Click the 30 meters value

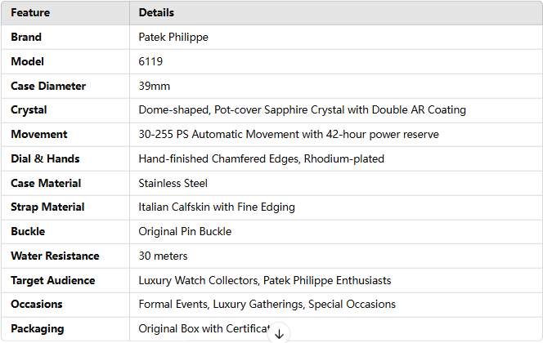pos(163,256)
